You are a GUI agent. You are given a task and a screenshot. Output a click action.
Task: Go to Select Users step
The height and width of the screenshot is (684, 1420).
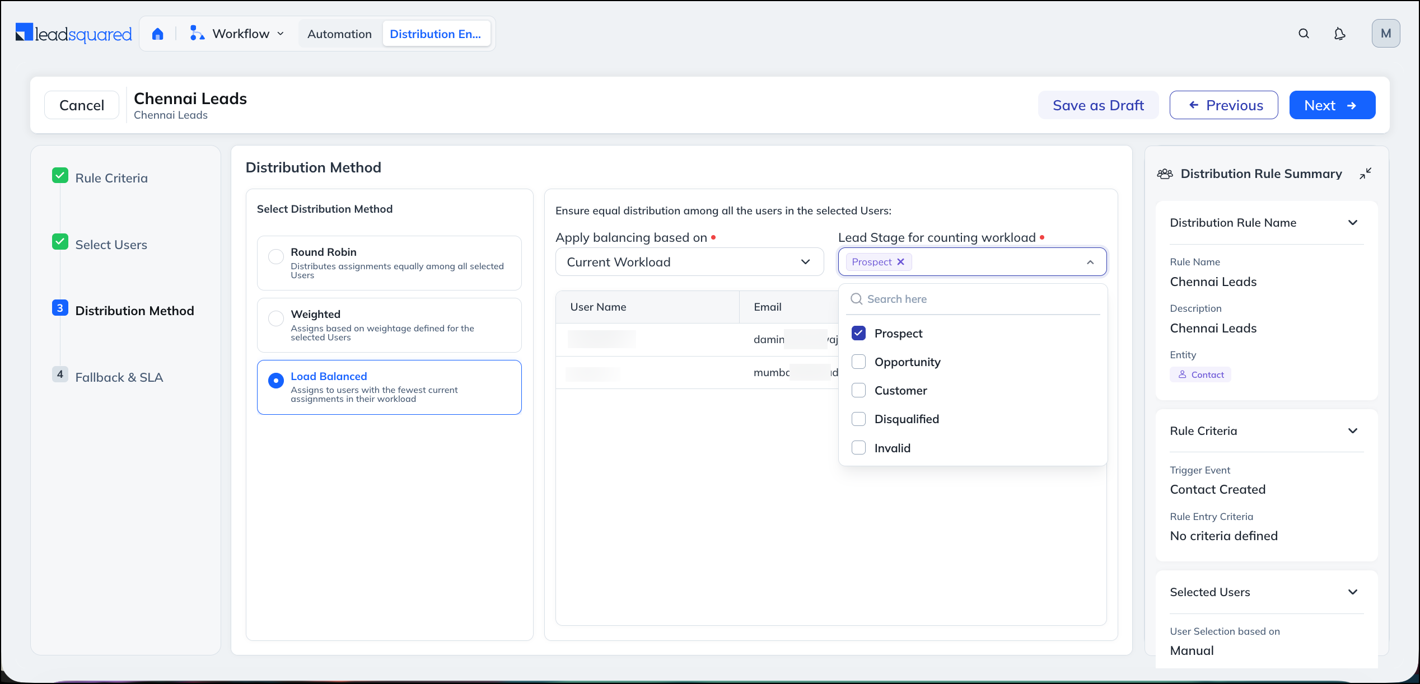pyautogui.click(x=111, y=245)
